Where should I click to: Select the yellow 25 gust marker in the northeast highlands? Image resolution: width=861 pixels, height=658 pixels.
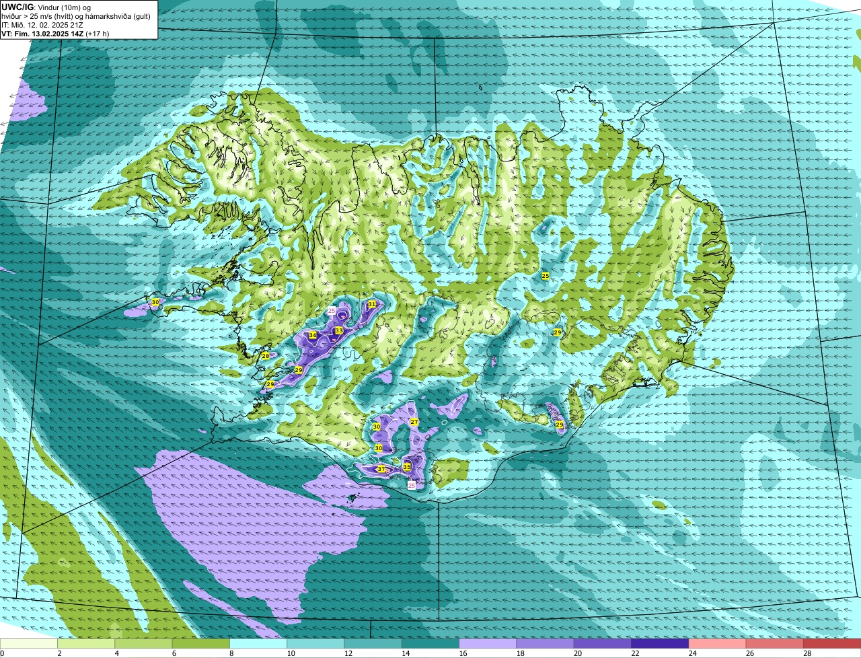tap(546, 276)
